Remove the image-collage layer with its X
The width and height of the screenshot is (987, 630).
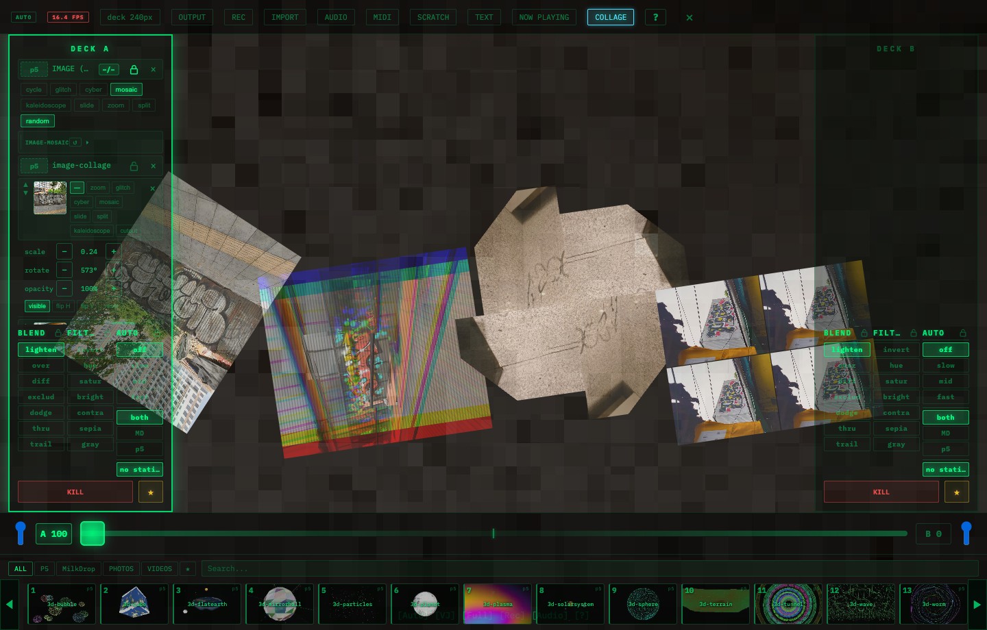(x=153, y=166)
